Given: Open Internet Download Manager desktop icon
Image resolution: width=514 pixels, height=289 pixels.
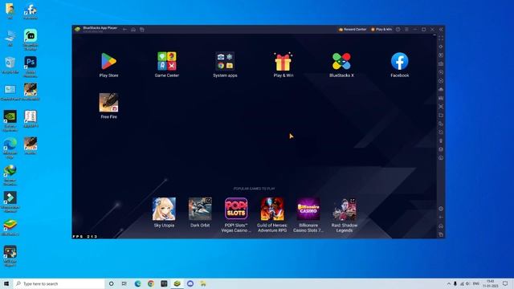Looking at the screenshot, I should [10, 174].
